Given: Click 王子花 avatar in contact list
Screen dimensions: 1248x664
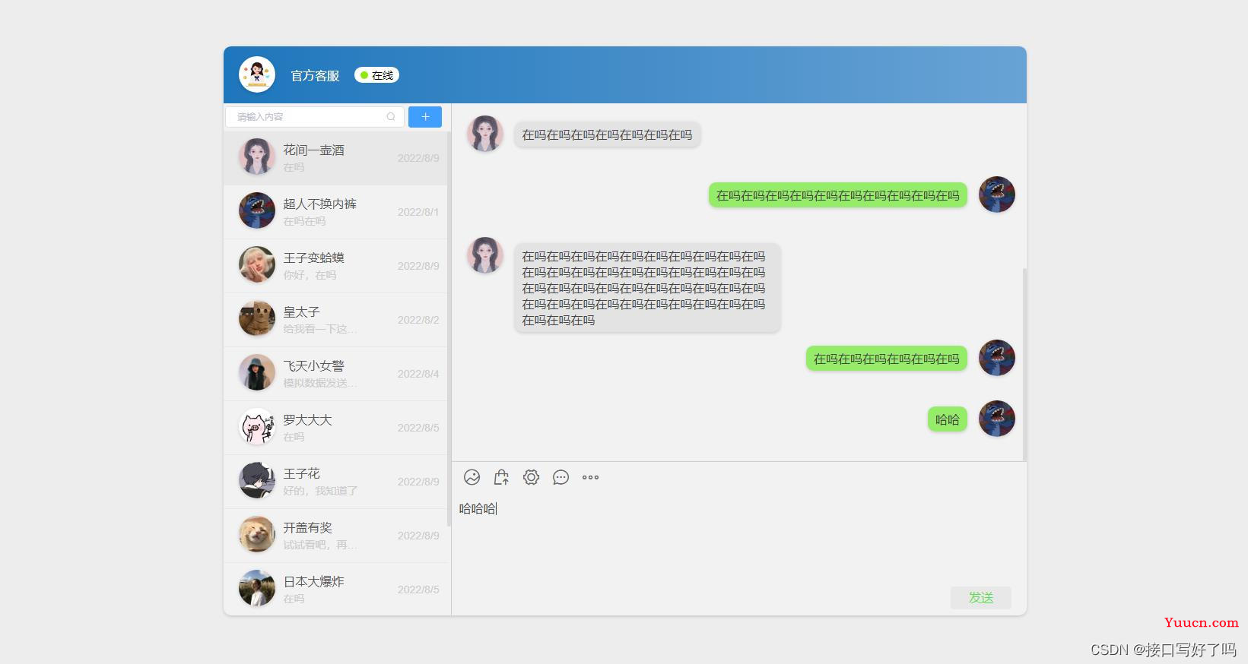Looking at the screenshot, I should pyautogui.click(x=257, y=480).
